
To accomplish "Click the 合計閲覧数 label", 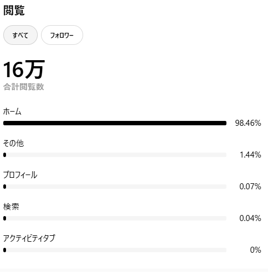I will point(24,87).
